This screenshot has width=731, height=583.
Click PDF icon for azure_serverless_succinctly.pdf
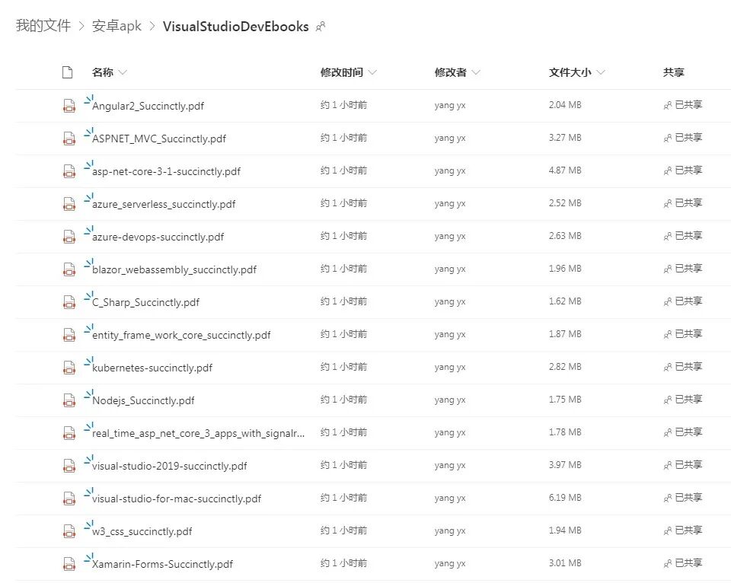tap(69, 204)
